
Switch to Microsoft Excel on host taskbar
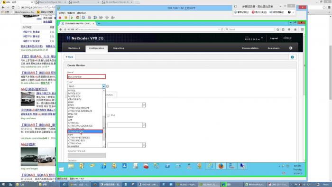click(x=255, y=185)
